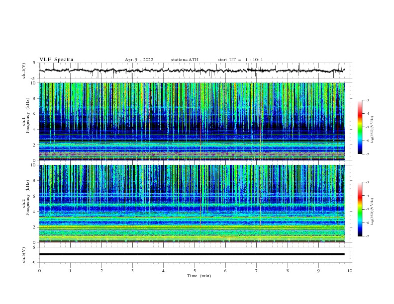Click the ch.2 "Frequency (kHz)" axis label
The image size is (394, 304).
28,198
